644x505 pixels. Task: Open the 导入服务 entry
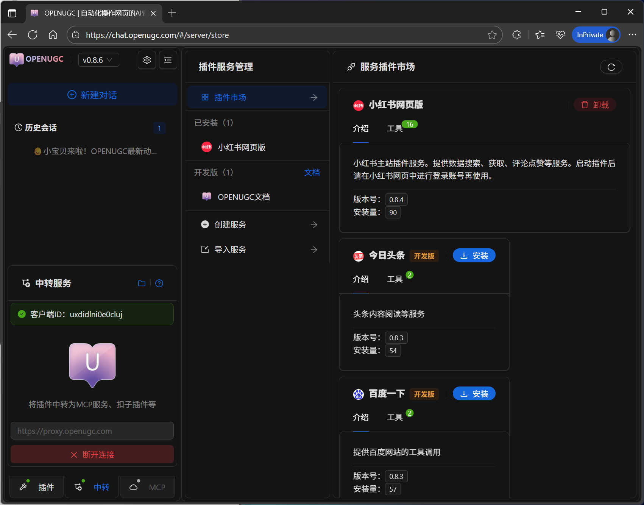tap(257, 249)
